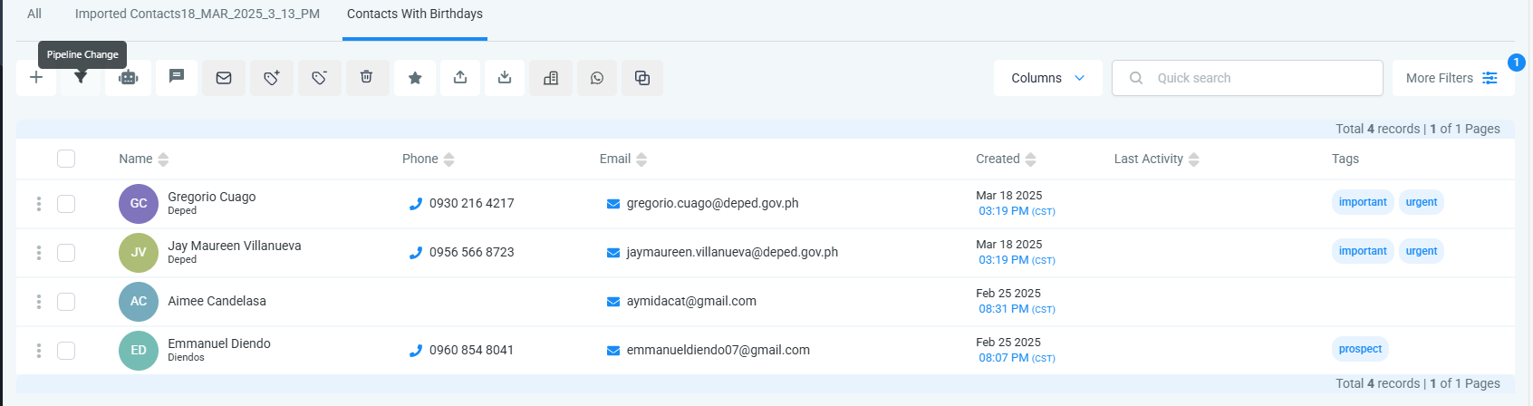
Task: Select Contacts With Birthdays tab
Action: click(x=415, y=14)
